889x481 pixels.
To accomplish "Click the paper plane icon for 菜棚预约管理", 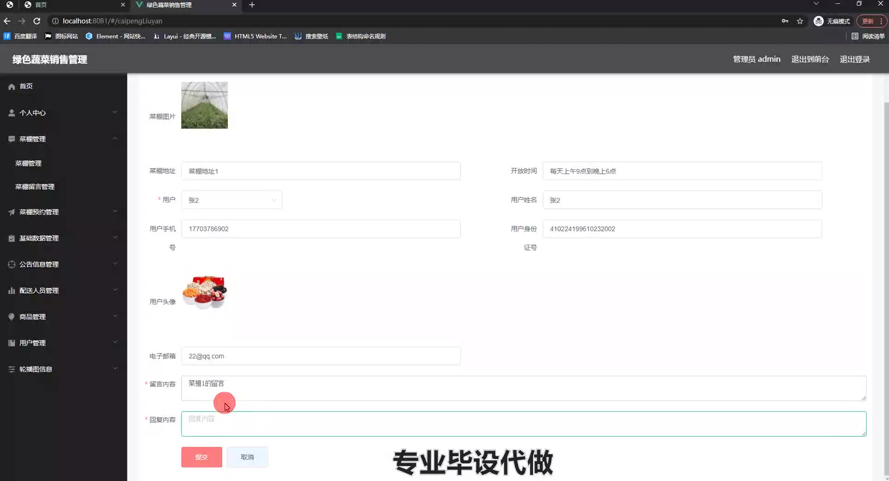I will (x=12, y=212).
